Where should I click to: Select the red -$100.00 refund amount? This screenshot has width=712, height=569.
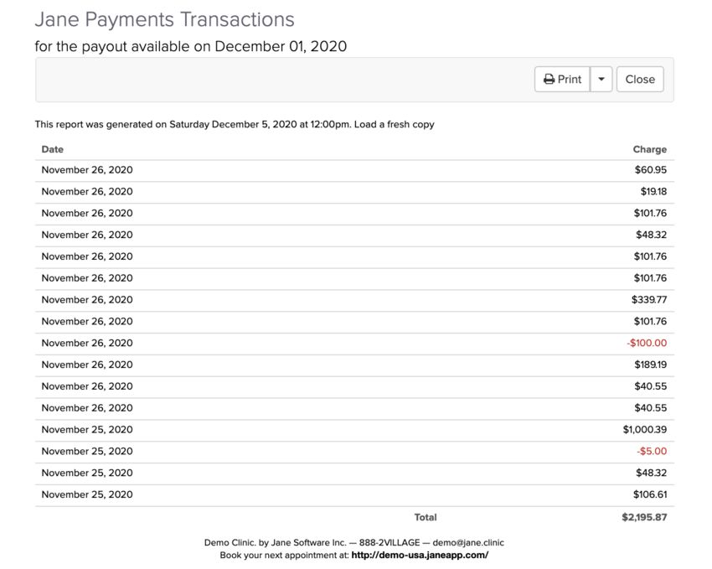pos(647,344)
